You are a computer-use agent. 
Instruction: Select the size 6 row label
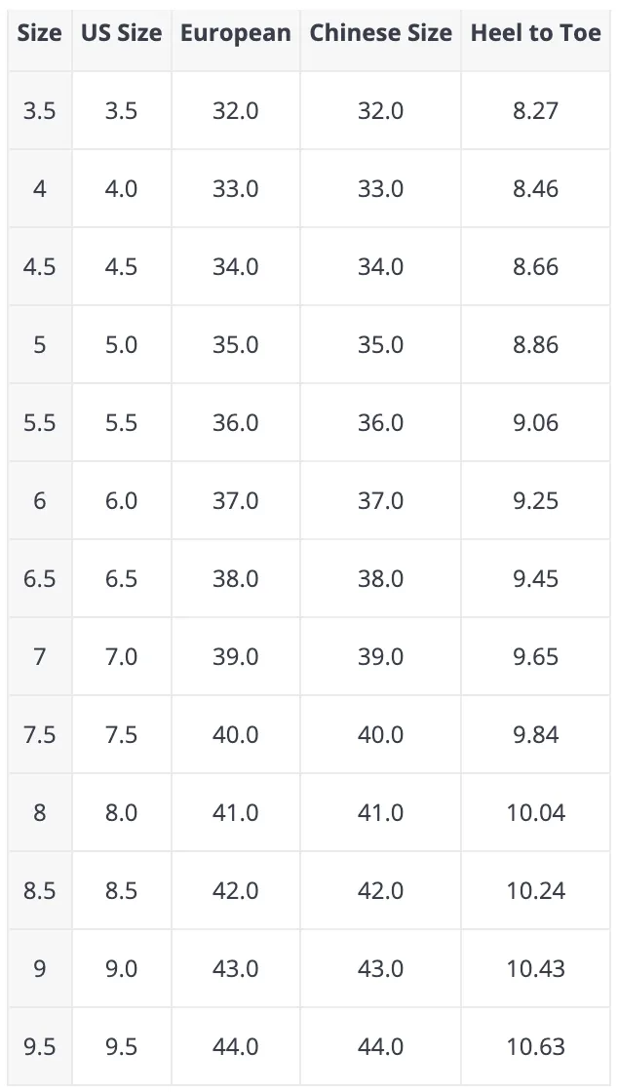click(40, 501)
